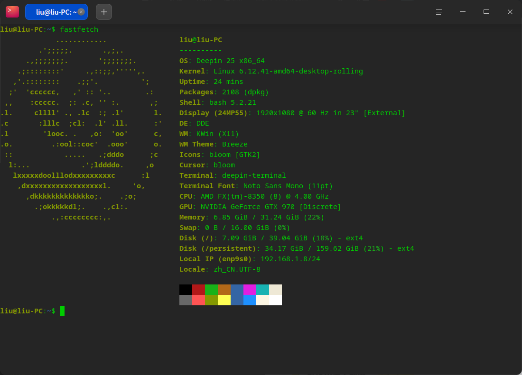Click the Cursor line's "bloom" value
This screenshot has width=522, height=375.
tap(224, 165)
